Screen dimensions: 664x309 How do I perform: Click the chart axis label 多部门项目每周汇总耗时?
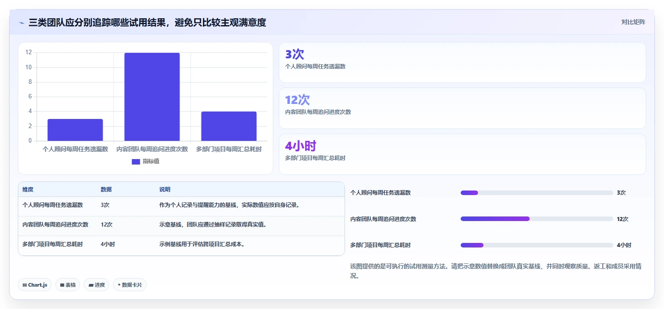[x=229, y=149]
